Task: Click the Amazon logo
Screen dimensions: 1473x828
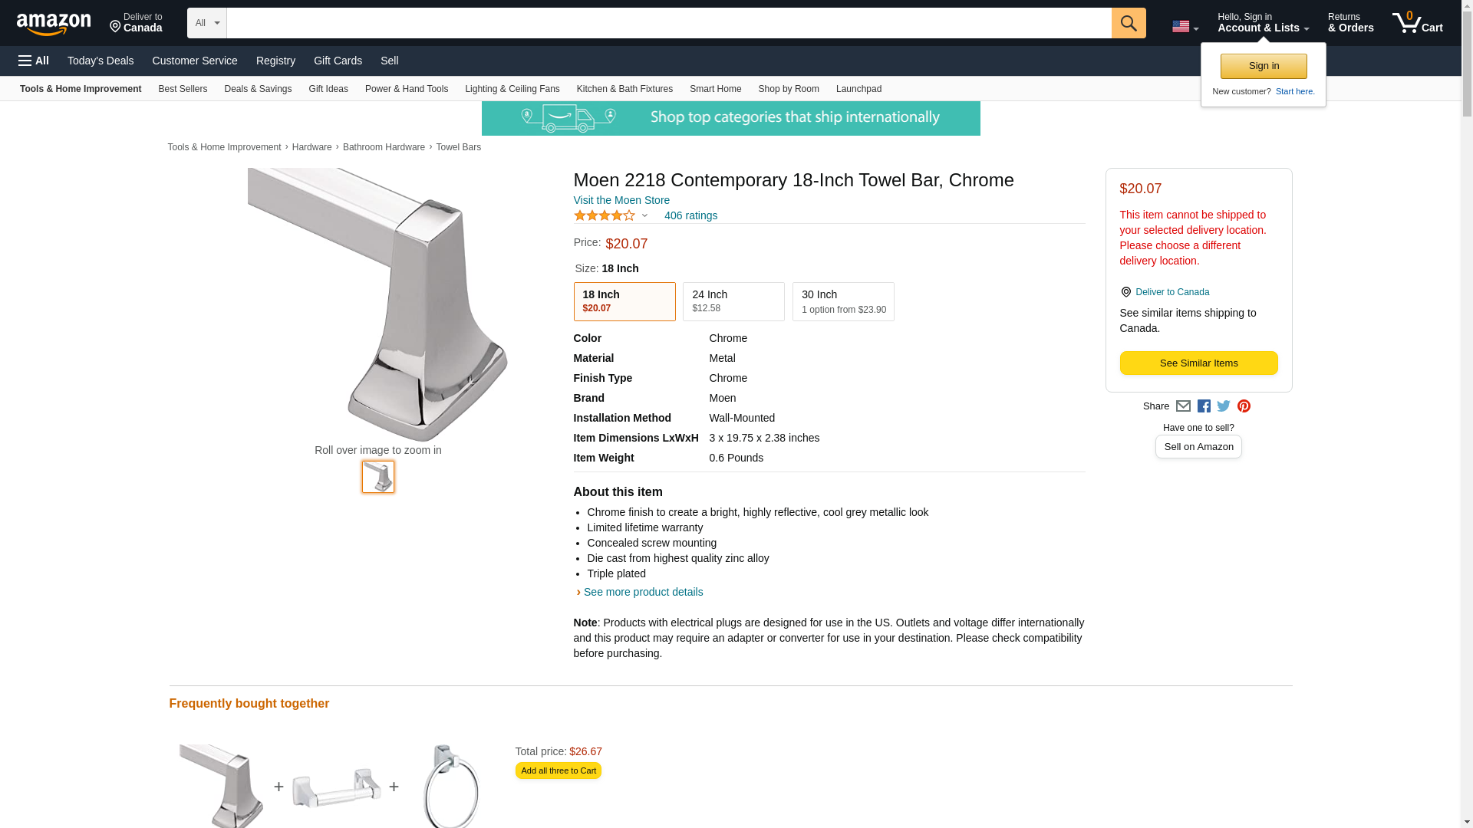Action: click(54, 24)
